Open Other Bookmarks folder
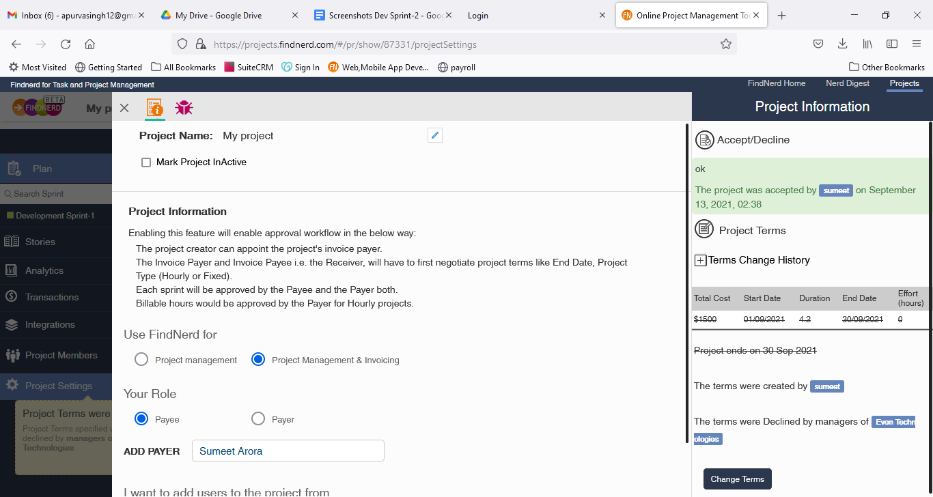 (887, 67)
